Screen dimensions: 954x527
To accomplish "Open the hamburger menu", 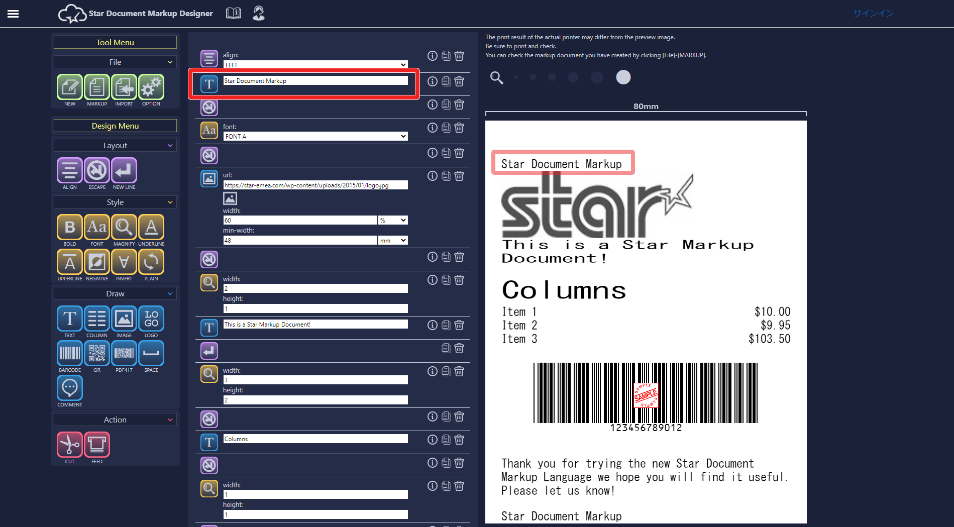I will coord(13,14).
